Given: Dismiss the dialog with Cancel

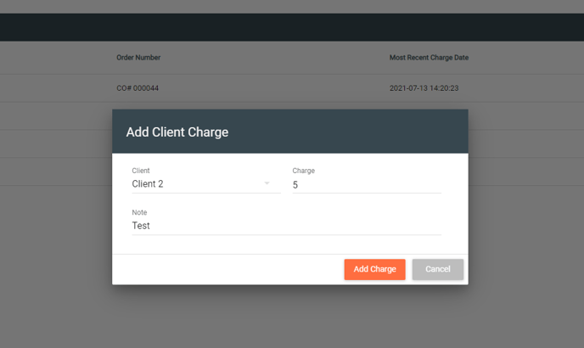Looking at the screenshot, I should 438,269.
